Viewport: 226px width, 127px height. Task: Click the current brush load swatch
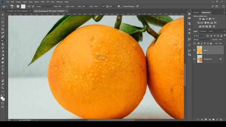click(x=23, y=6)
